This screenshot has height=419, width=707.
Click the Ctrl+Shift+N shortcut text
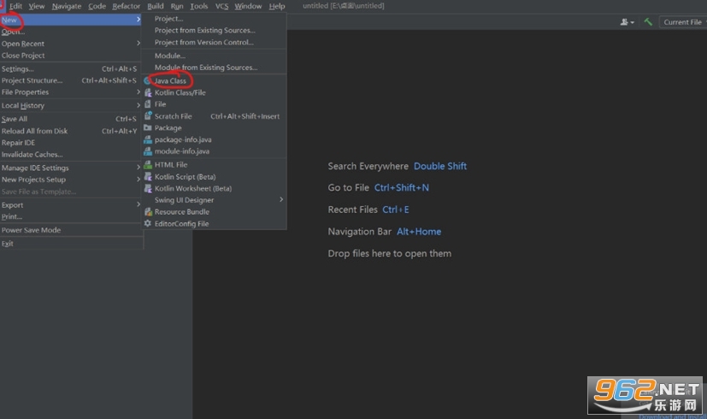point(401,187)
